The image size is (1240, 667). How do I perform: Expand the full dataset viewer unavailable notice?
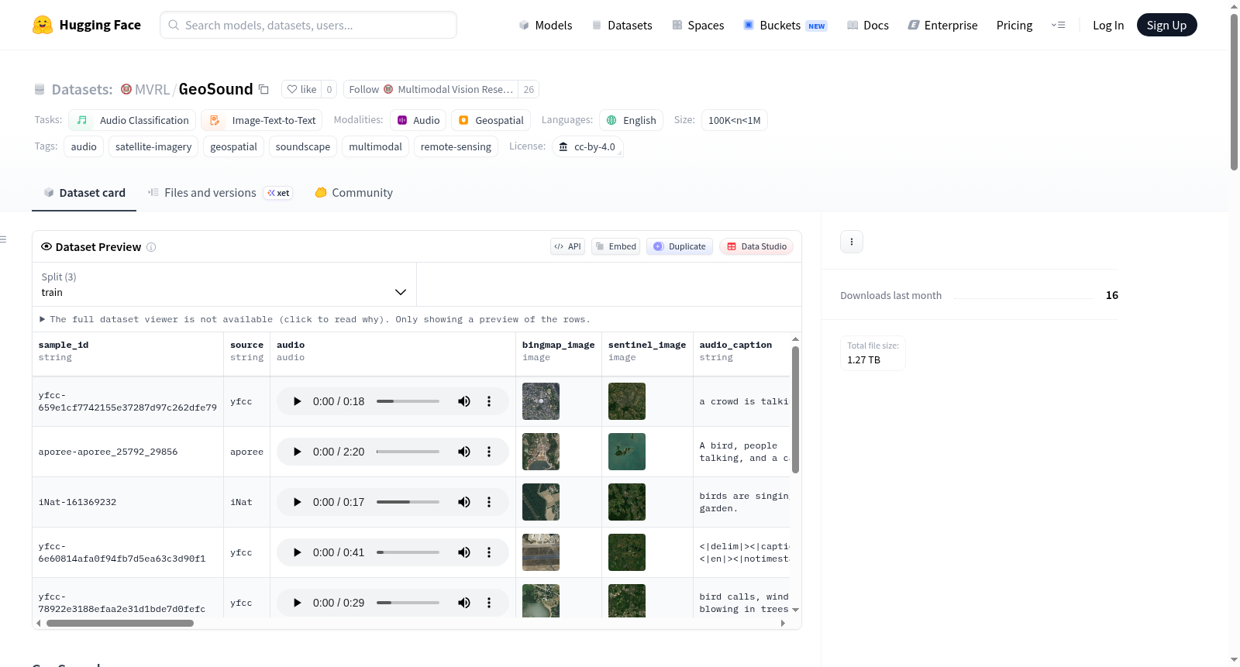315,319
